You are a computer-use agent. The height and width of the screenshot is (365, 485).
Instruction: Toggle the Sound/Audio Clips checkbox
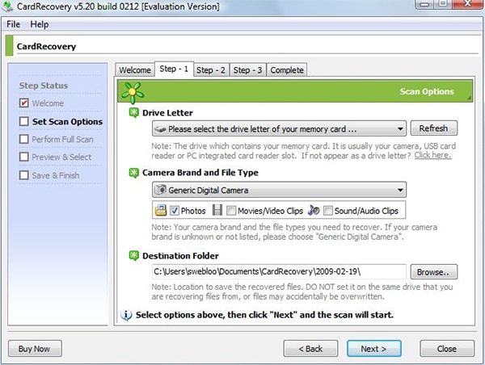point(328,211)
